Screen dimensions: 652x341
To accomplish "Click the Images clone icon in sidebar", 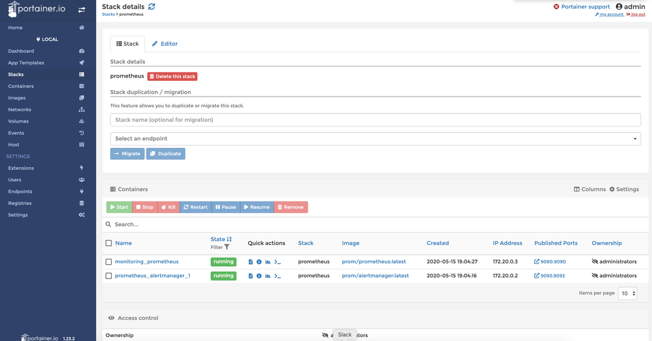I will 82,98.
